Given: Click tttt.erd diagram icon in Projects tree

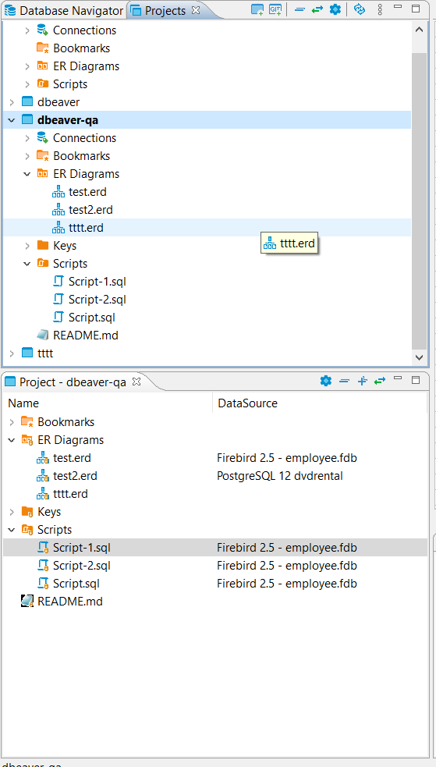Looking at the screenshot, I should [x=58, y=228].
